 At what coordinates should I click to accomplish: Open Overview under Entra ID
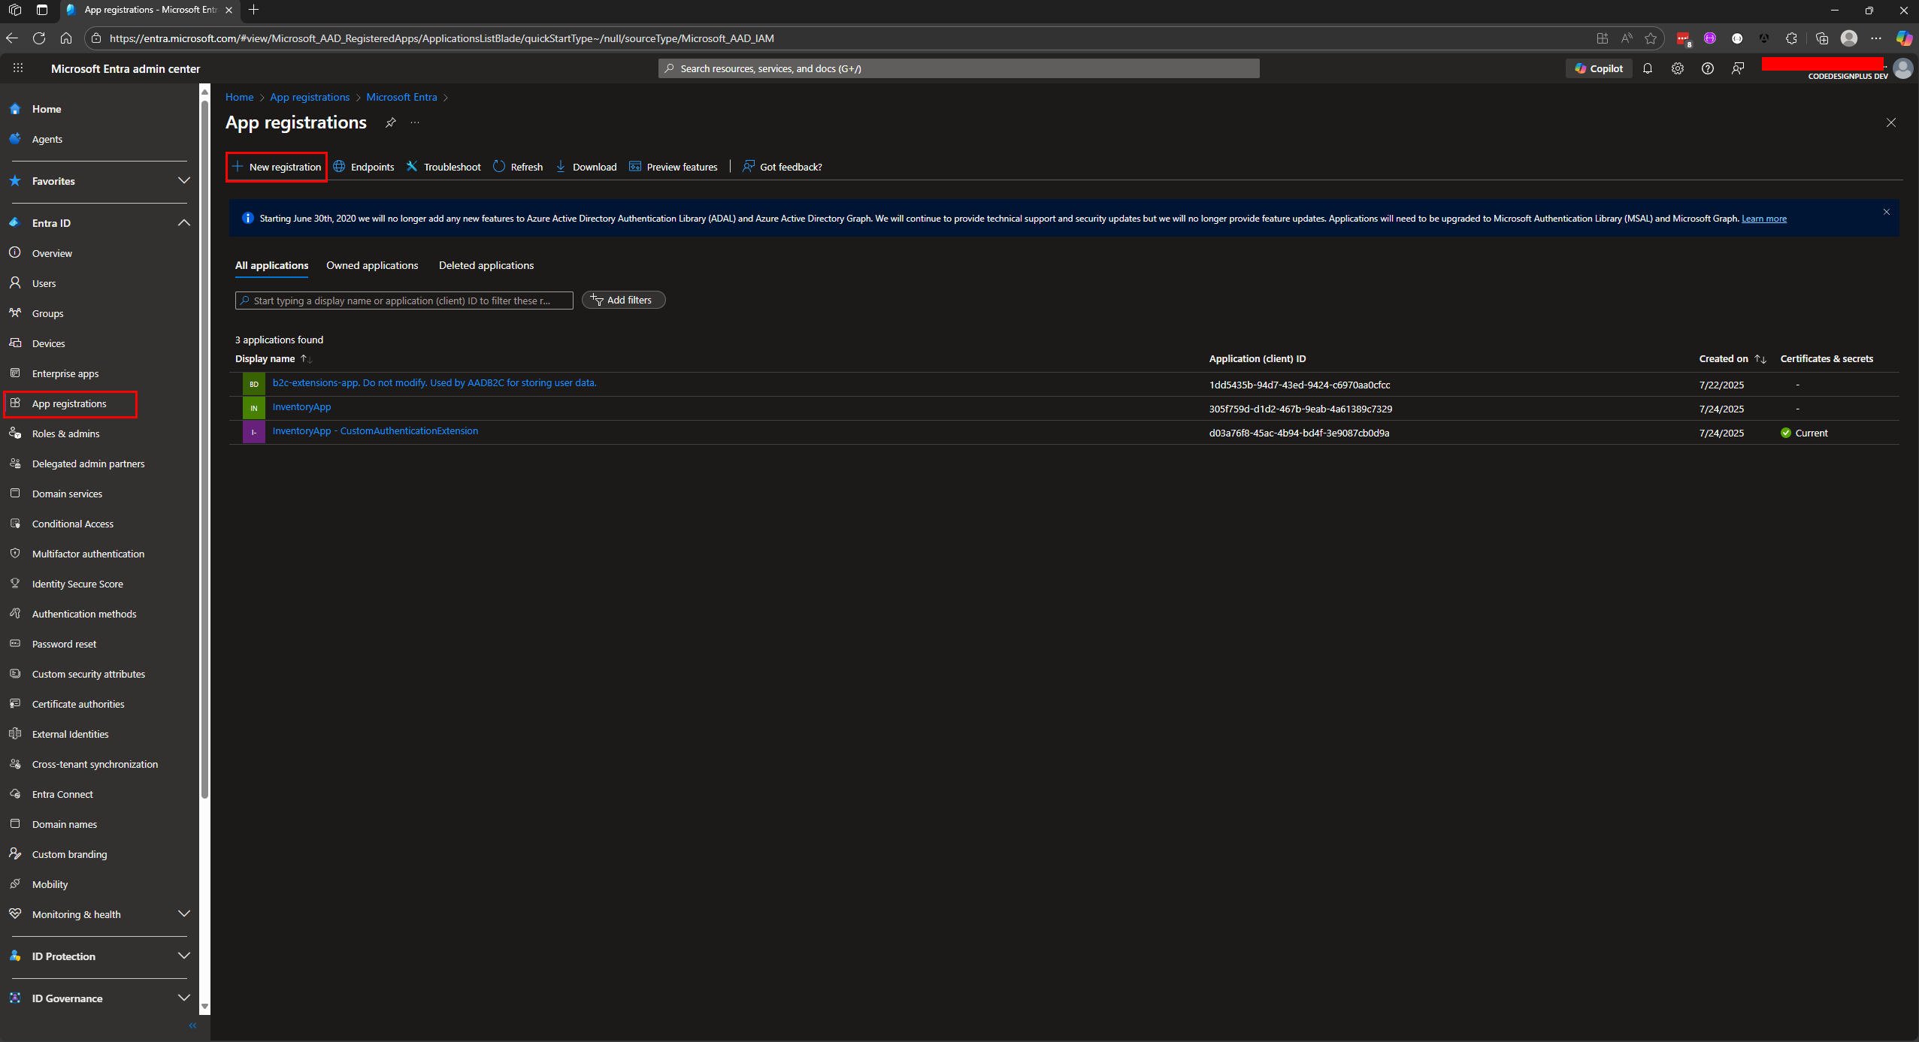click(52, 253)
